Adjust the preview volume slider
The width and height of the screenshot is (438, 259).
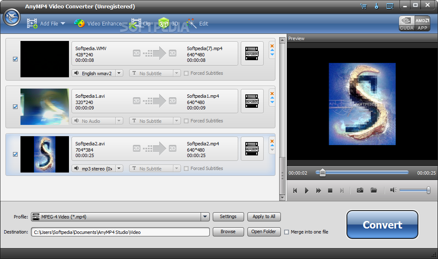(x=415, y=190)
